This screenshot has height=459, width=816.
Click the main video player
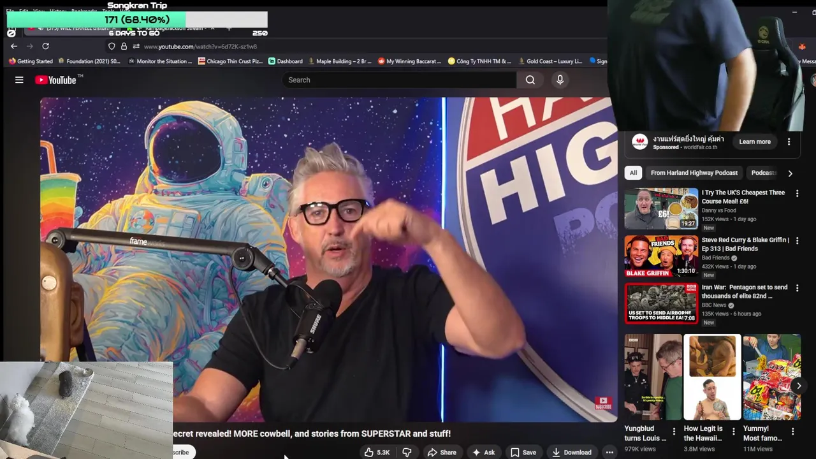click(x=328, y=259)
